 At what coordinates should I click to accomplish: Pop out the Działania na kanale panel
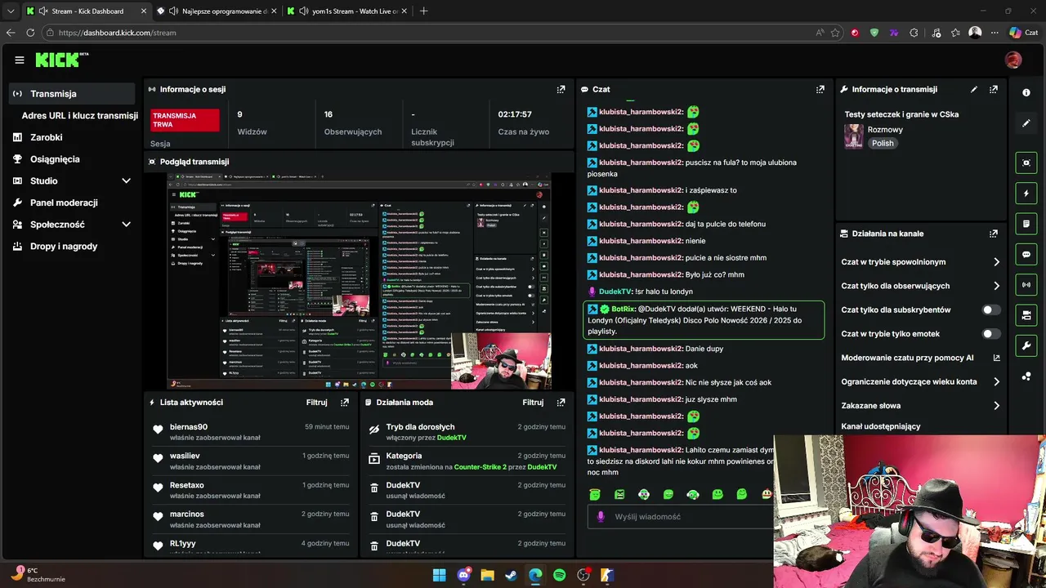coord(994,234)
